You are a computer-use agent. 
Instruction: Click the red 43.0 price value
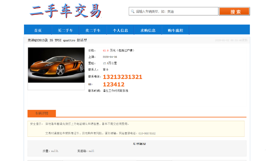pyautogui.click(x=106, y=51)
